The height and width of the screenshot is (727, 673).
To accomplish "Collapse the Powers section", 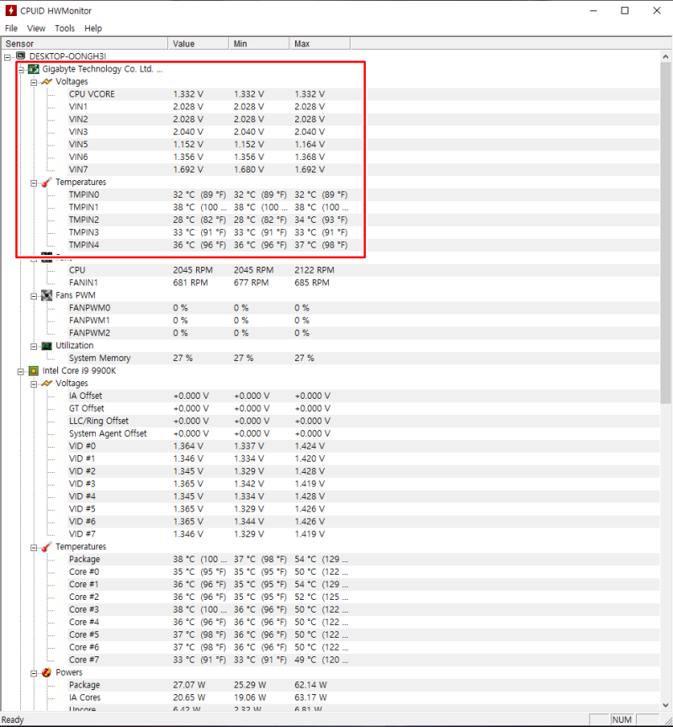I will point(34,673).
